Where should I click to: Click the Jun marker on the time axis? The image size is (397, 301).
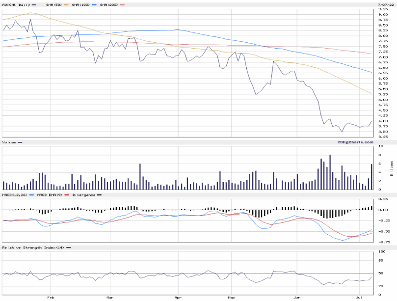pyautogui.click(x=296, y=298)
